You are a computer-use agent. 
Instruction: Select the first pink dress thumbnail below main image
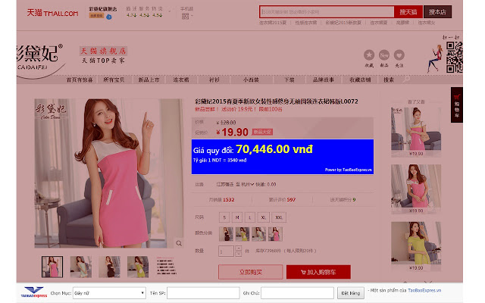52,267
